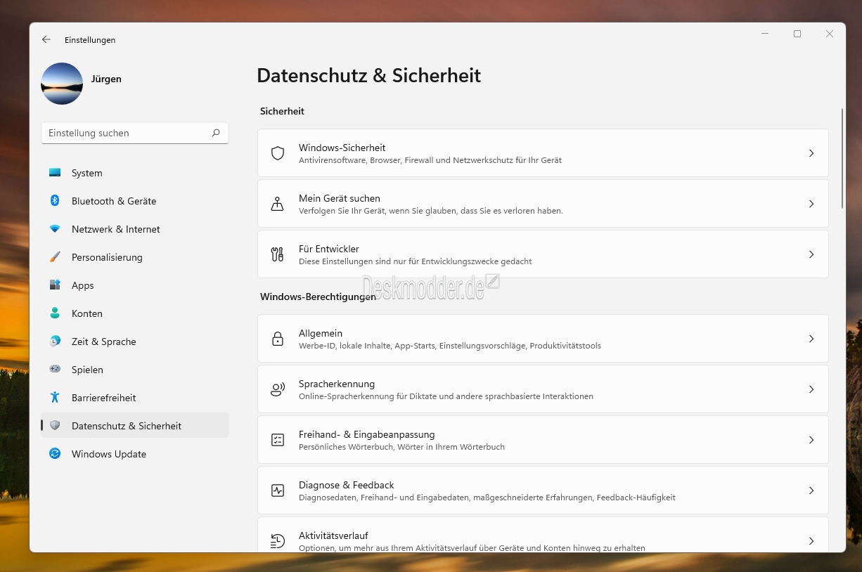Click the Diagnose & Feedback pulse icon
The image size is (862, 572).
click(278, 490)
